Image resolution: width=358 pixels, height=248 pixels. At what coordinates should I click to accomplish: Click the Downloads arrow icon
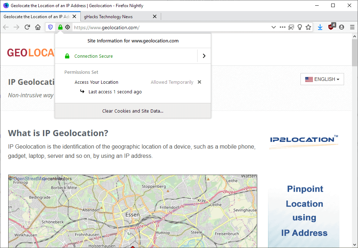tap(320, 27)
